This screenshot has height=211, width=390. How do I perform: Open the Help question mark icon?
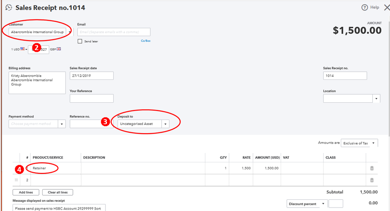365,7
